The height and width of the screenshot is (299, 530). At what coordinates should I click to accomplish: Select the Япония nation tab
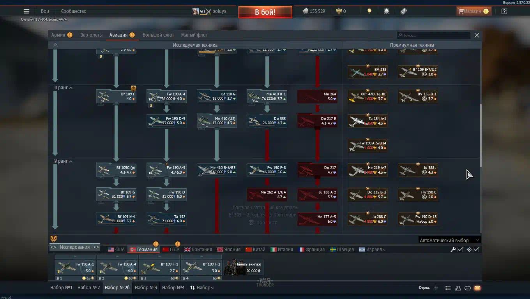pos(229,250)
